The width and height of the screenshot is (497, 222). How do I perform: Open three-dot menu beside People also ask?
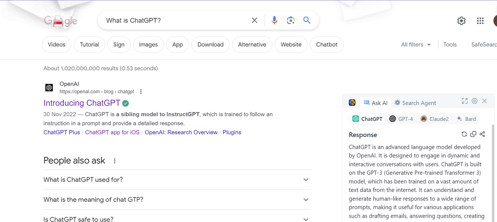point(115,161)
